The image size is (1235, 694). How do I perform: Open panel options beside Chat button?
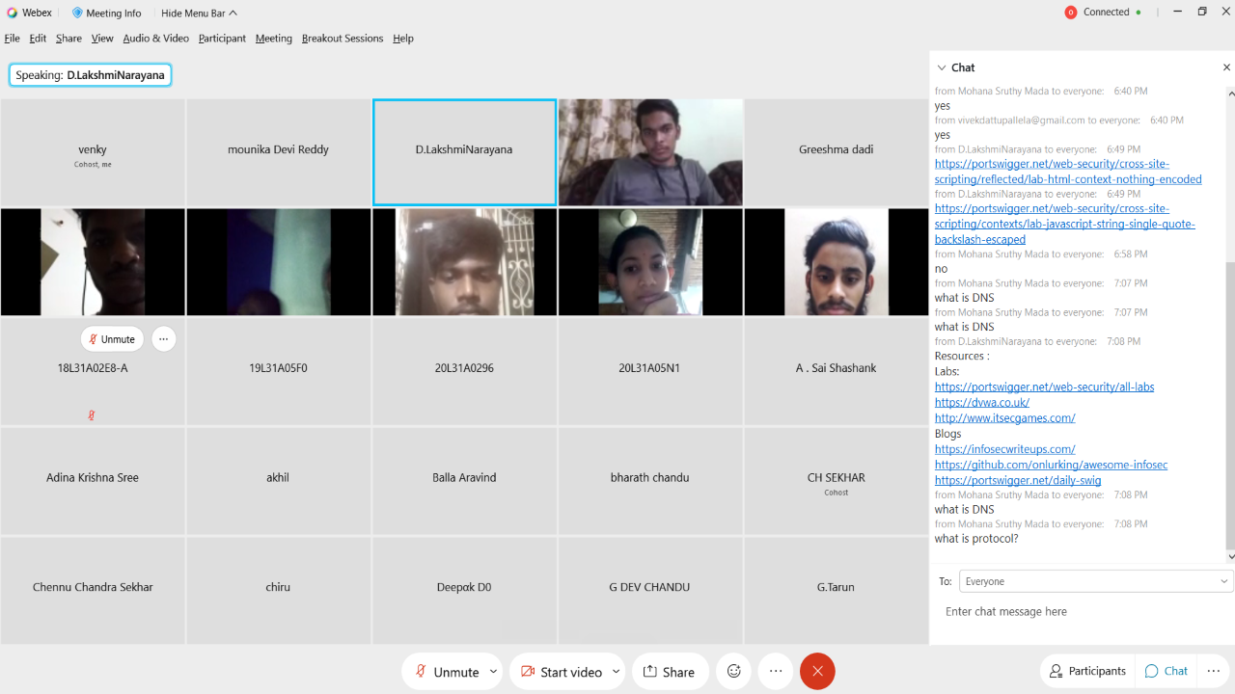tap(1213, 671)
